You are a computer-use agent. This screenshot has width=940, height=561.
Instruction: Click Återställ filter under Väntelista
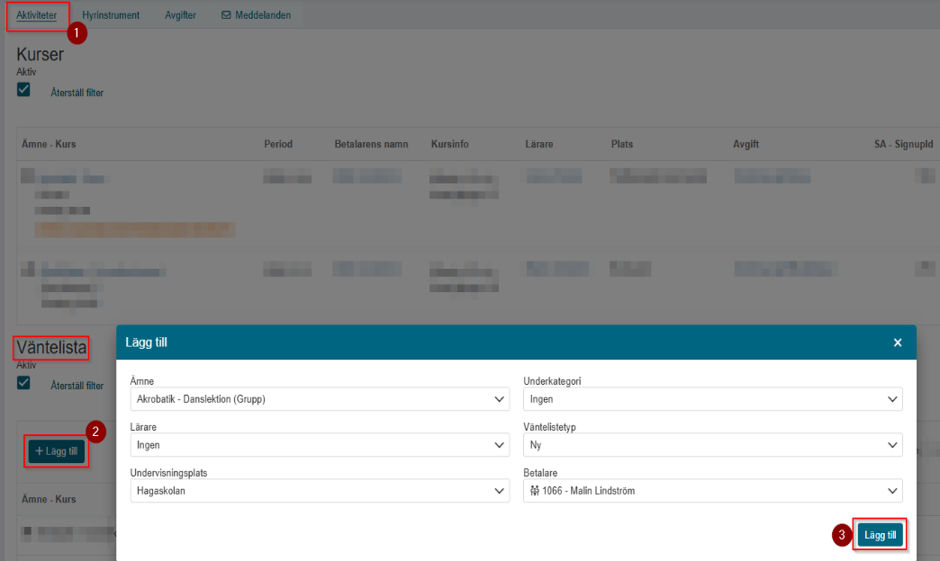[x=77, y=386]
